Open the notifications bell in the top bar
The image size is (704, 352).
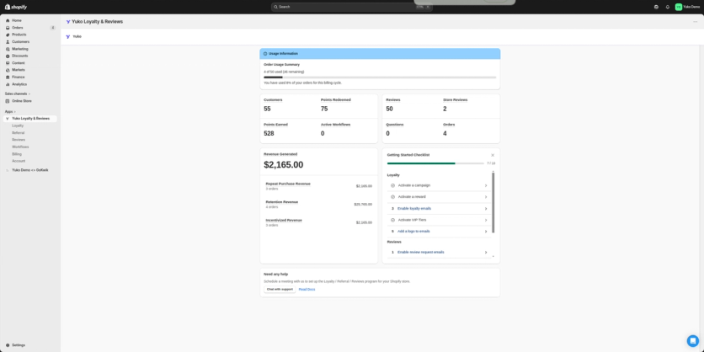[x=668, y=7]
